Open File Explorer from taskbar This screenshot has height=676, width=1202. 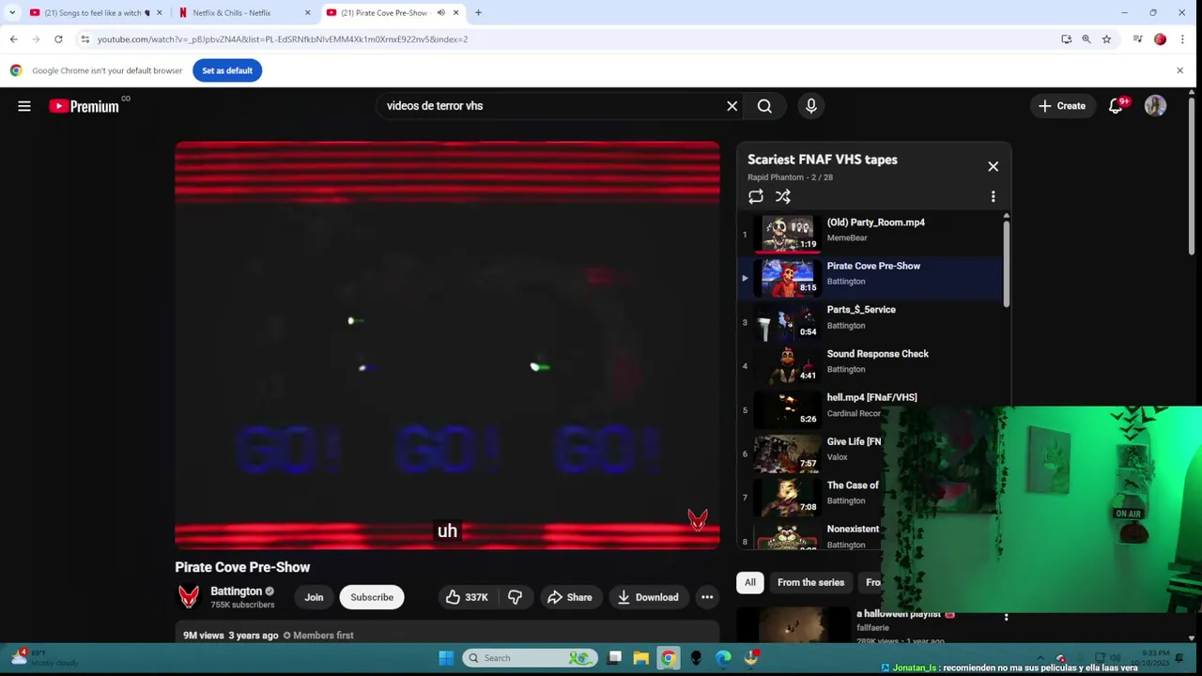[x=640, y=658]
